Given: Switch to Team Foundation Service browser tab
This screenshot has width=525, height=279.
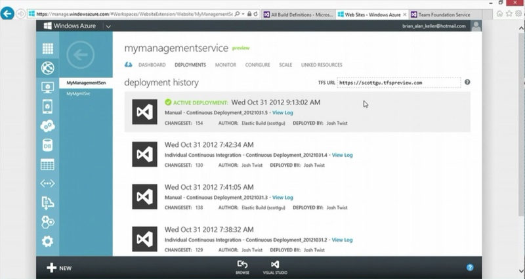Looking at the screenshot, I should coord(445,14).
